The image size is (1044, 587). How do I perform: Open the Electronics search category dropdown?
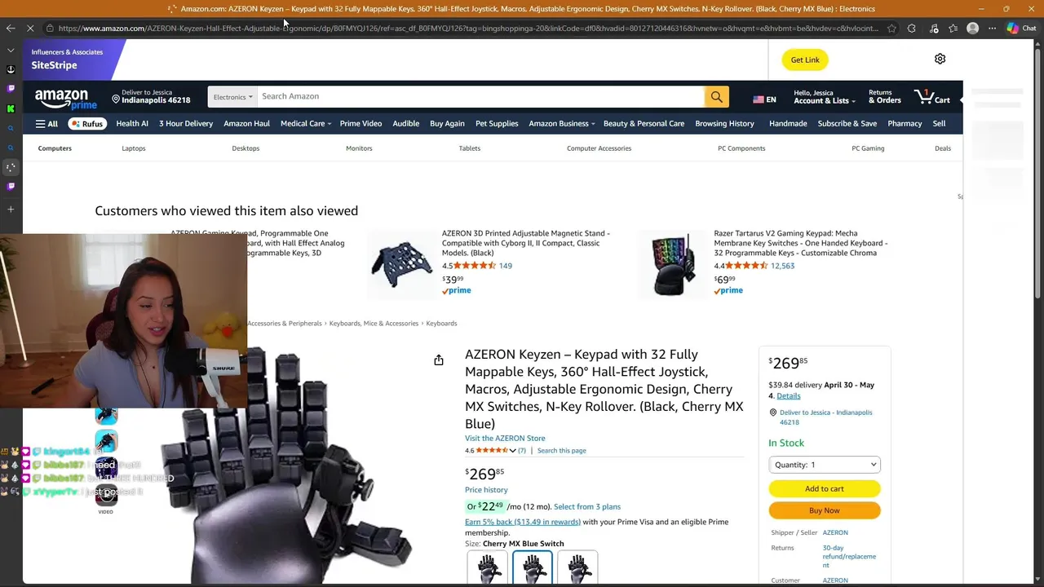(x=232, y=96)
